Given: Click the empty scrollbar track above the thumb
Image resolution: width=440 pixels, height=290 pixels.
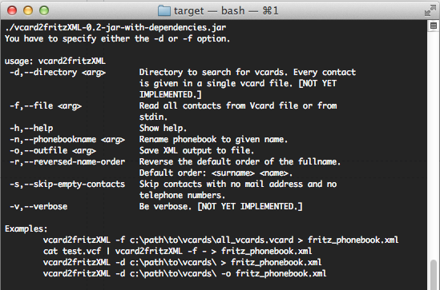Looking at the screenshot, I should (x=434, y=144).
